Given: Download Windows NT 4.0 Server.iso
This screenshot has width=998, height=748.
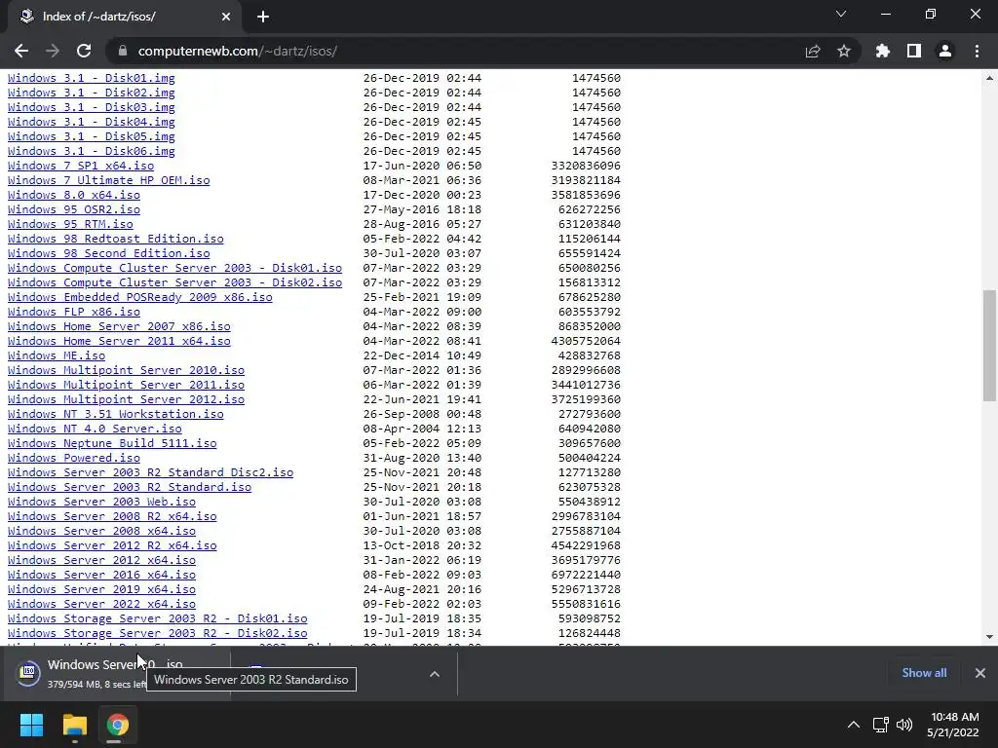Looking at the screenshot, I should pyautogui.click(x=95, y=430).
